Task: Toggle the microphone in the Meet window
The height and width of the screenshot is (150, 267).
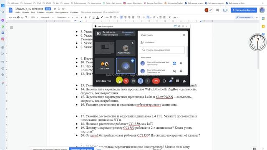Action: [x=119, y=80]
